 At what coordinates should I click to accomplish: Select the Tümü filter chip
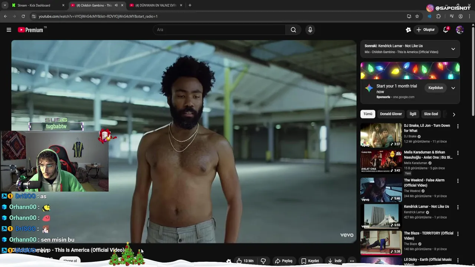pyautogui.click(x=368, y=114)
